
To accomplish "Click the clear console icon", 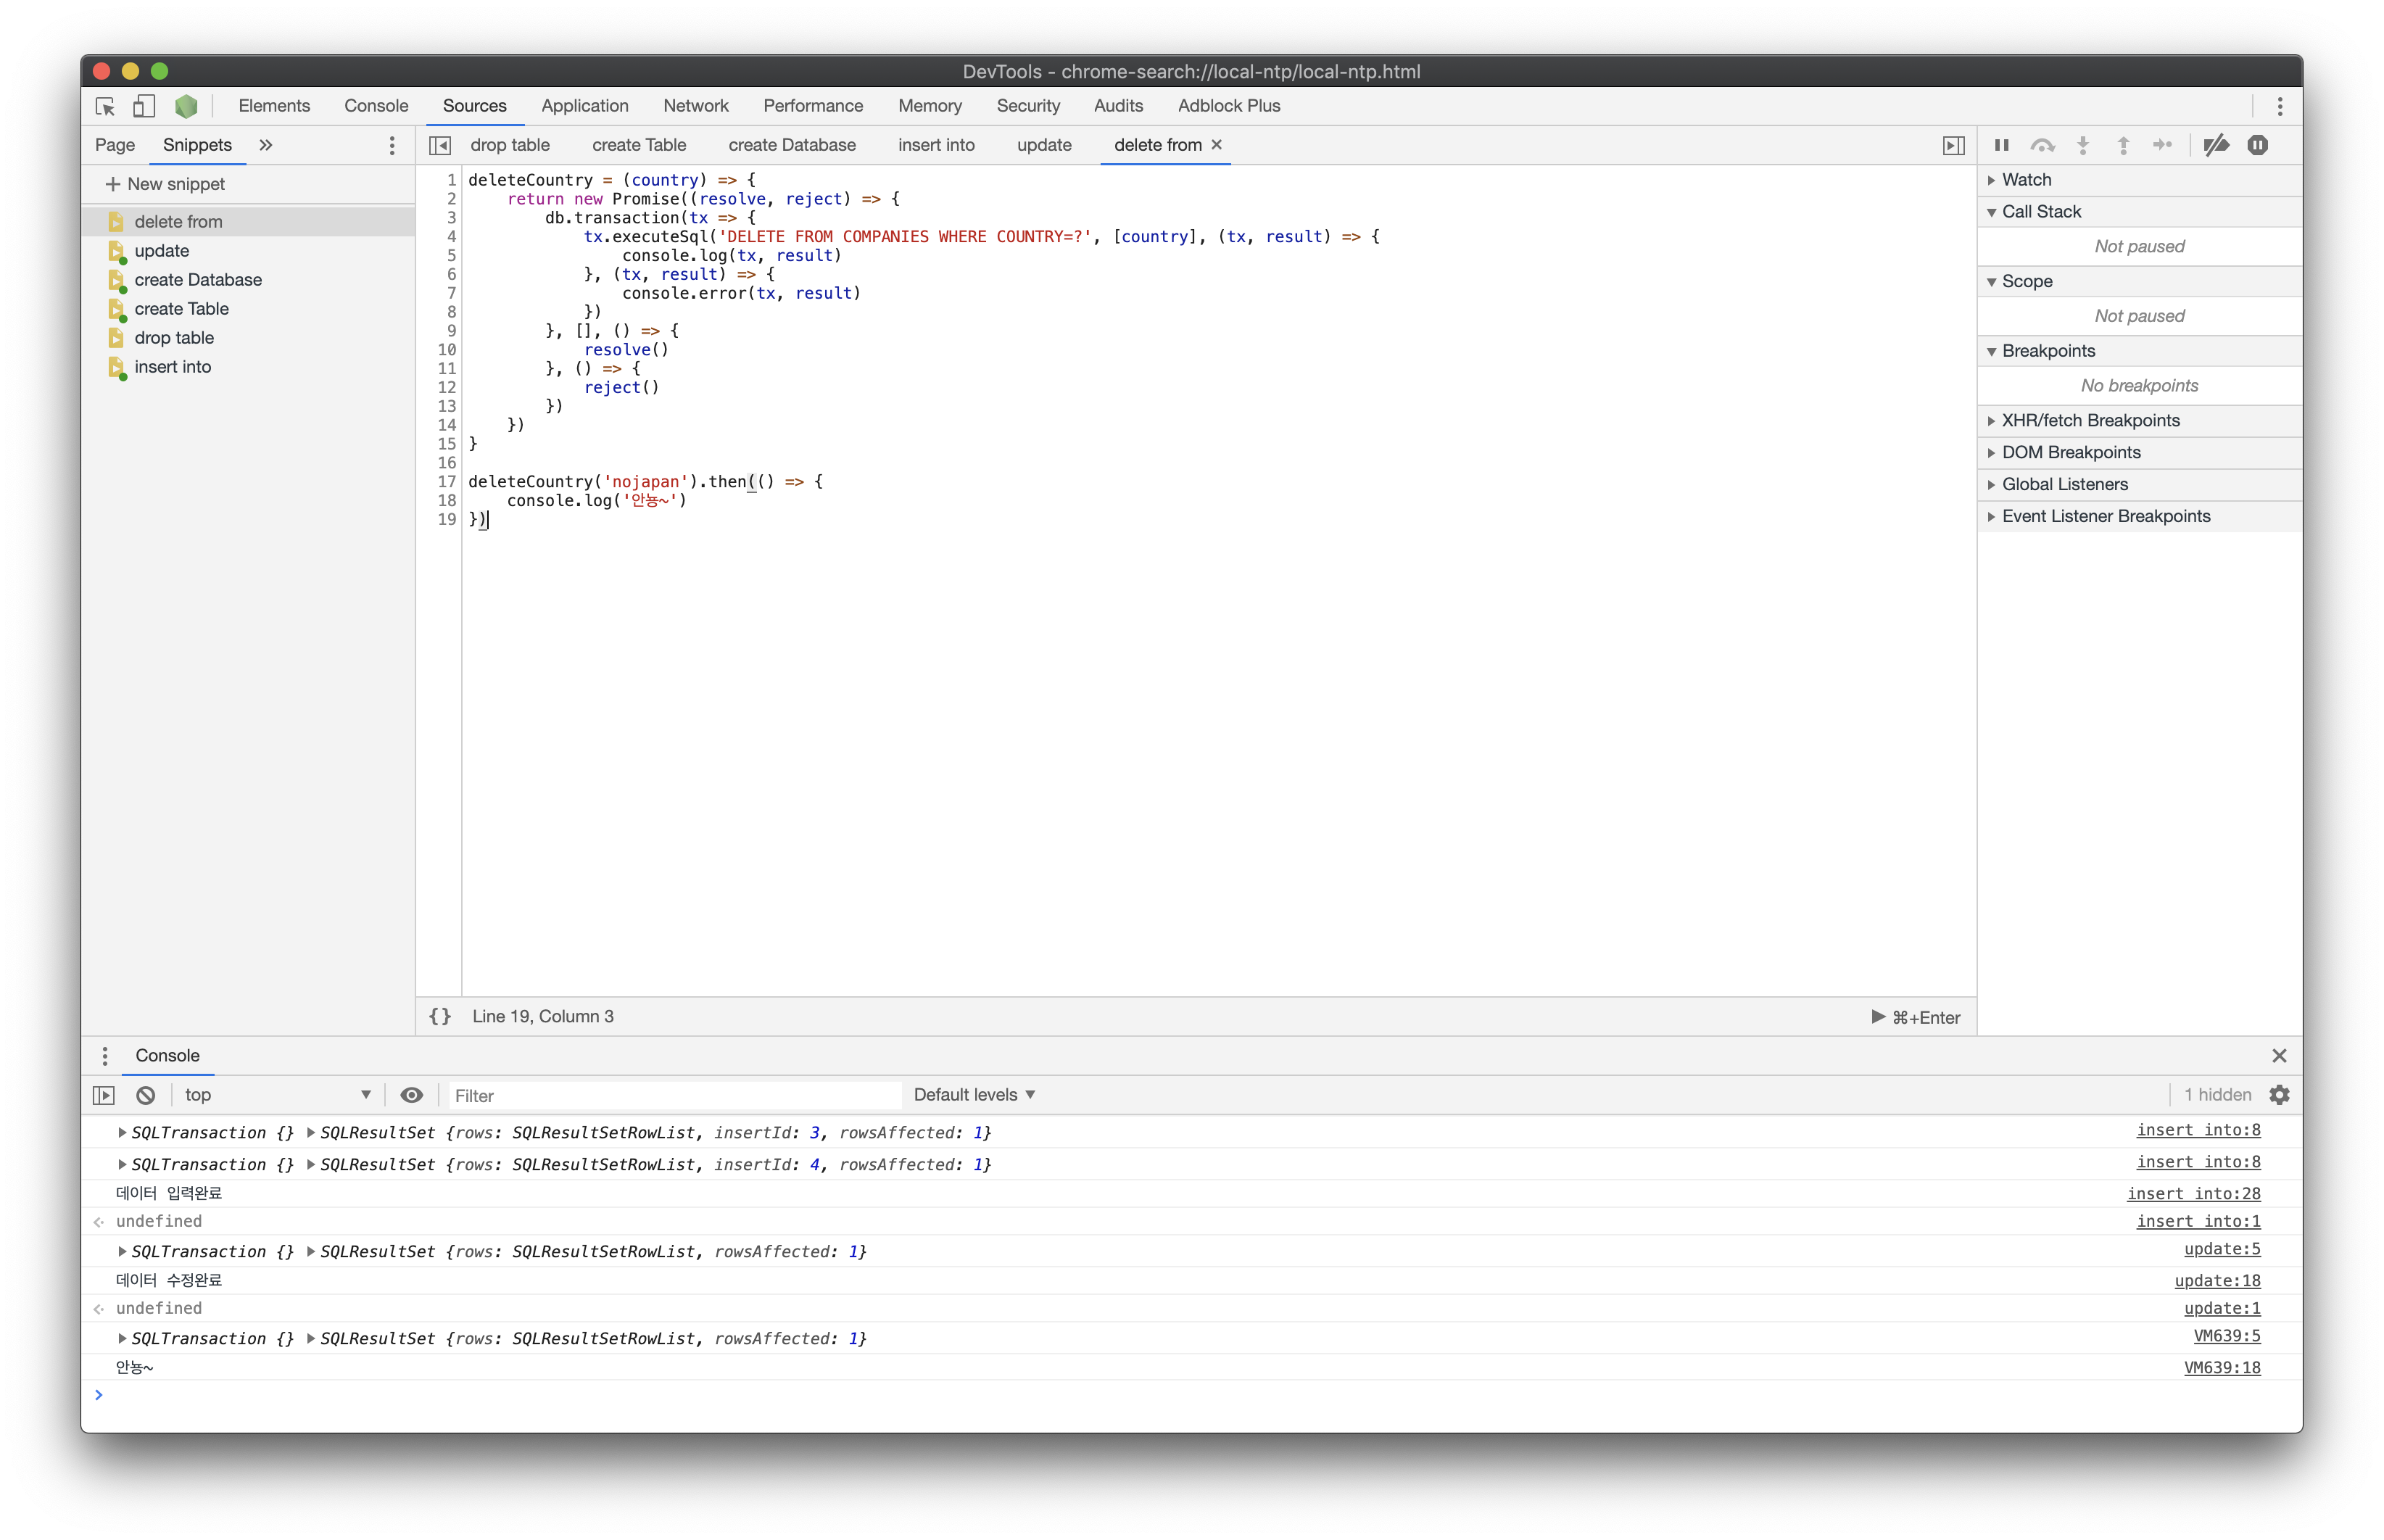I will point(146,1095).
